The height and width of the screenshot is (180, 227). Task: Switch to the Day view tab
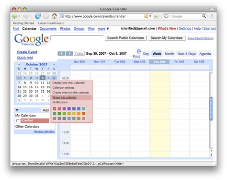(x=146, y=54)
